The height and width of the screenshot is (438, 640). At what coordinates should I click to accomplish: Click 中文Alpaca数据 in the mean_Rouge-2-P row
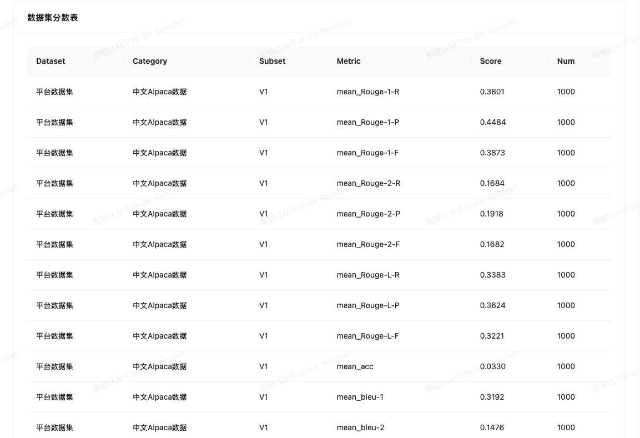(160, 214)
